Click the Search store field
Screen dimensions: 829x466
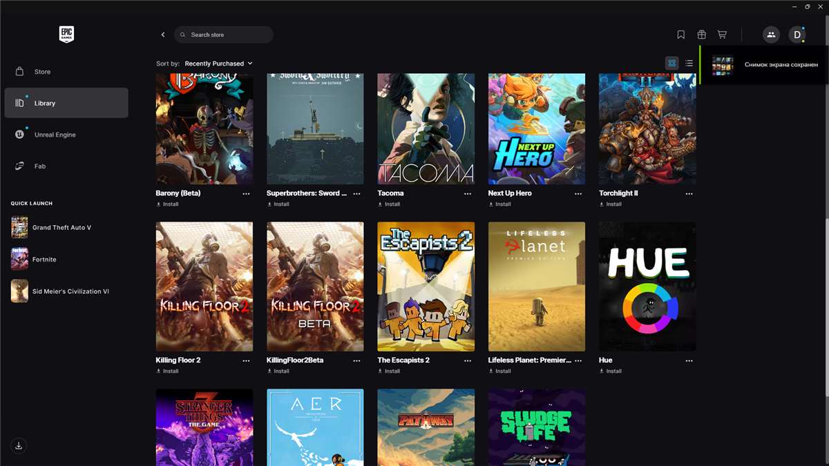[x=224, y=35]
